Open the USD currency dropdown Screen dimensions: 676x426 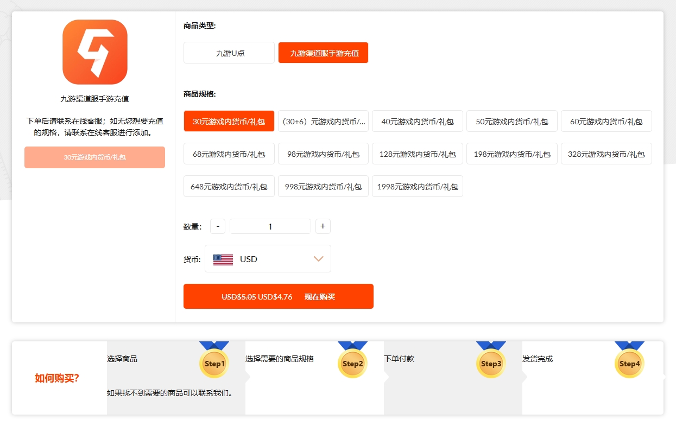tap(268, 259)
